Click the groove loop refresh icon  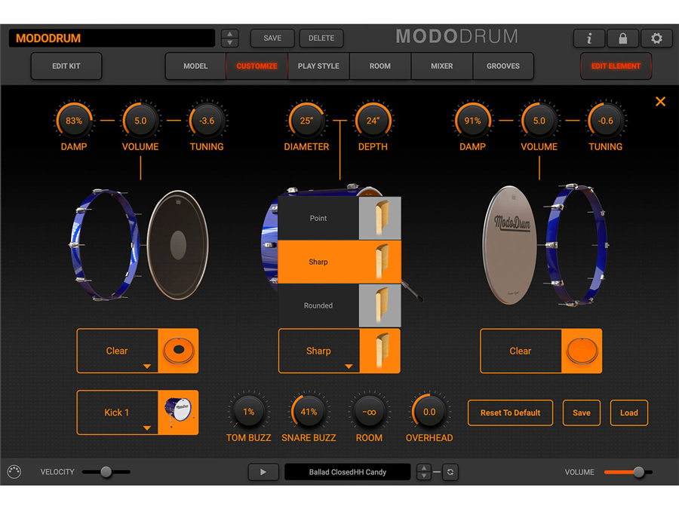click(450, 472)
